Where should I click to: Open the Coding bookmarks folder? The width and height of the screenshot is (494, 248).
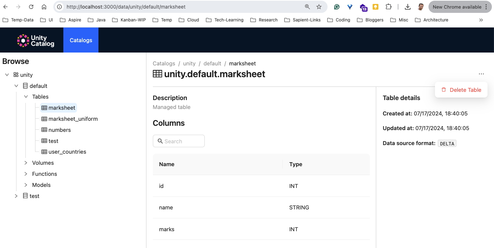tap(339, 20)
